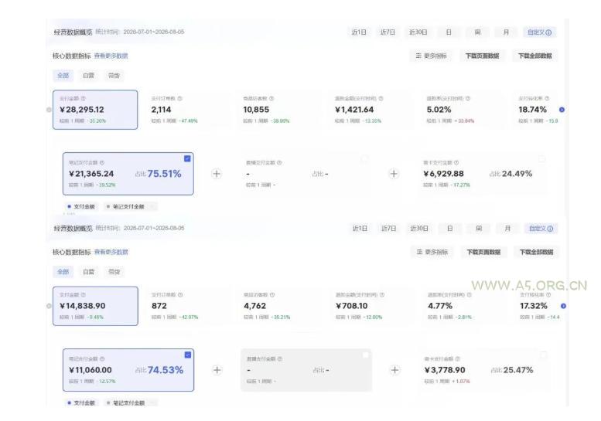The width and height of the screenshot is (601, 421).
Task: Open help icon on the ¥14,838.90 支付金额 card
Action: tap(84, 295)
